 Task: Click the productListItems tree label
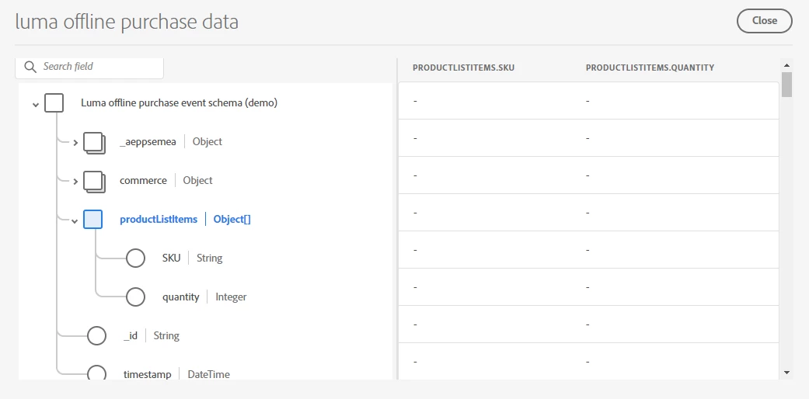(x=159, y=219)
